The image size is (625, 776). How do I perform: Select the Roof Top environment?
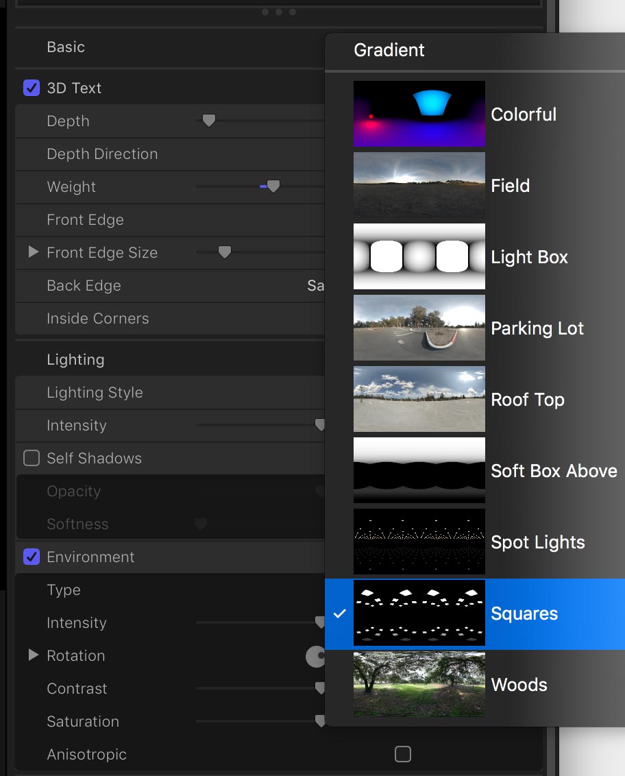click(475, 400)
